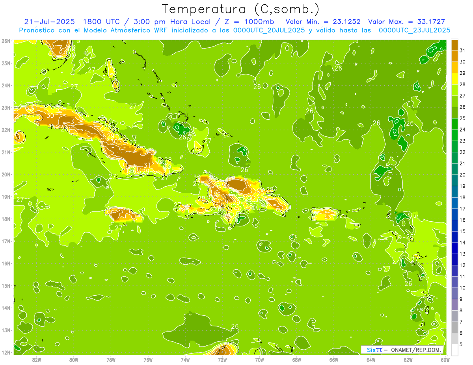Viewport: 473px width, 365px height.
Task: Click the blue legend swatch between 15 and 16
Action: click(x=455, y=226)
